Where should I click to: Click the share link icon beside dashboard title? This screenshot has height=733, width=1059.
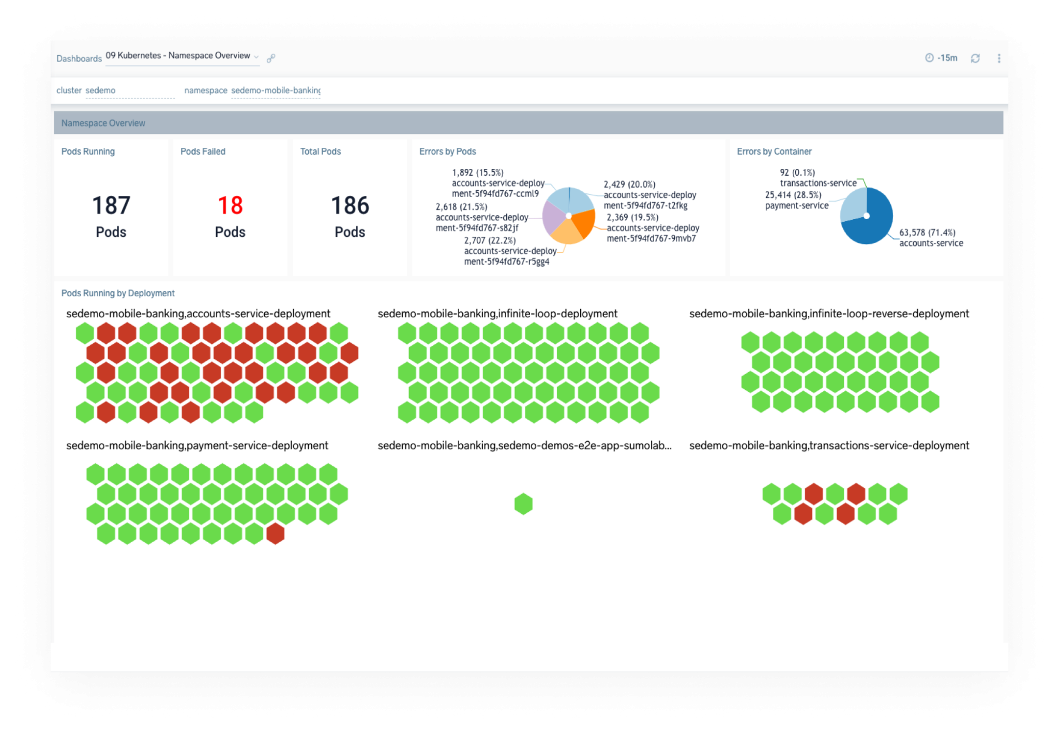[271, 58]
